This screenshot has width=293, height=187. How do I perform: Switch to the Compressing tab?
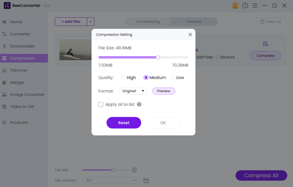pyautogui.click(x=148, y=22)
